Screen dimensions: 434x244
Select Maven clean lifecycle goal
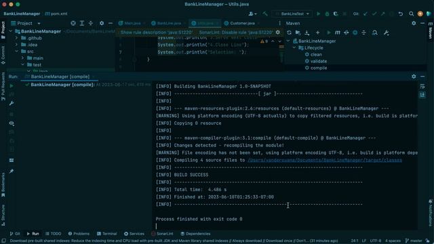tap(316, 54)
